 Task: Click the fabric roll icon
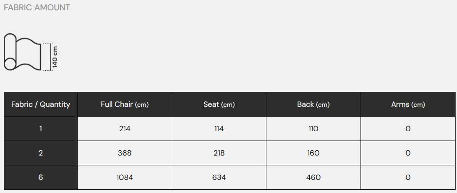click(23, 52)
